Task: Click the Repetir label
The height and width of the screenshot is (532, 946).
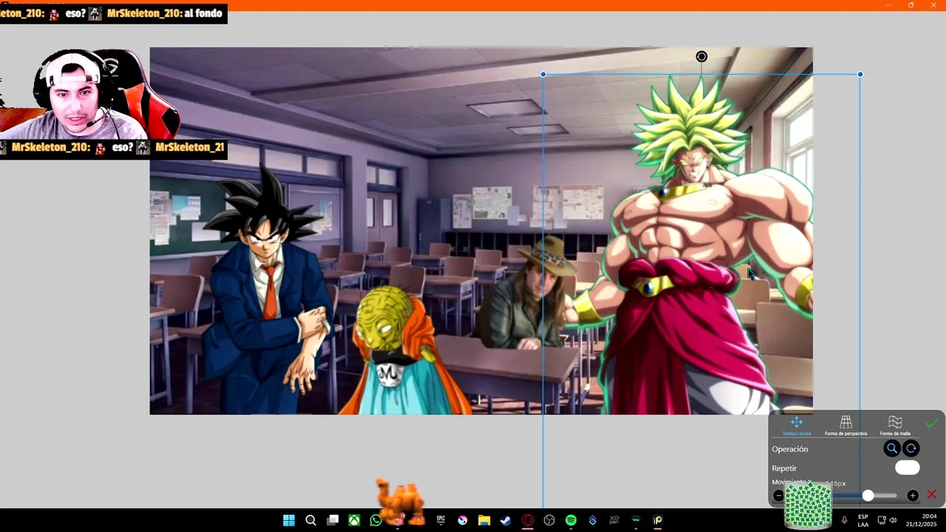Action: point(784,468)
